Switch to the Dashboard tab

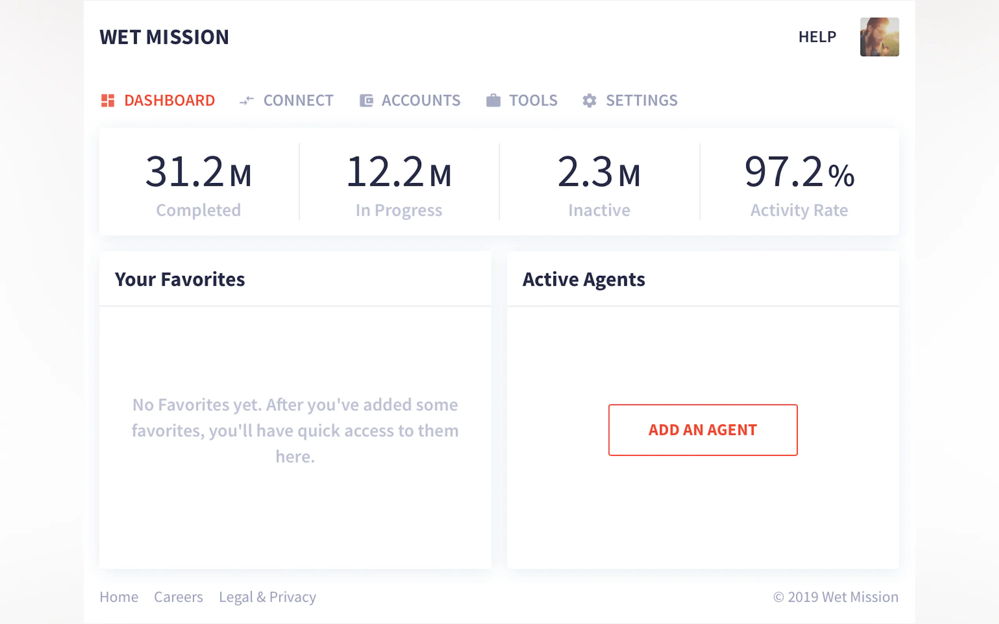coord(170,100)
